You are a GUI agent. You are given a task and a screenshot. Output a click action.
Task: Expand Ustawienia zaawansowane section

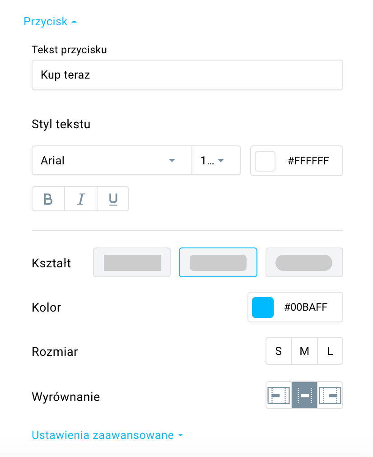click(x=107, y=435)
